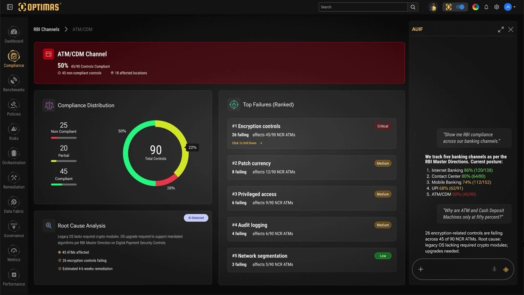Click 'Estimated 4-6 weeks remediation' text
The width and height of the screenshot is (524, 295).
(87, 269)
